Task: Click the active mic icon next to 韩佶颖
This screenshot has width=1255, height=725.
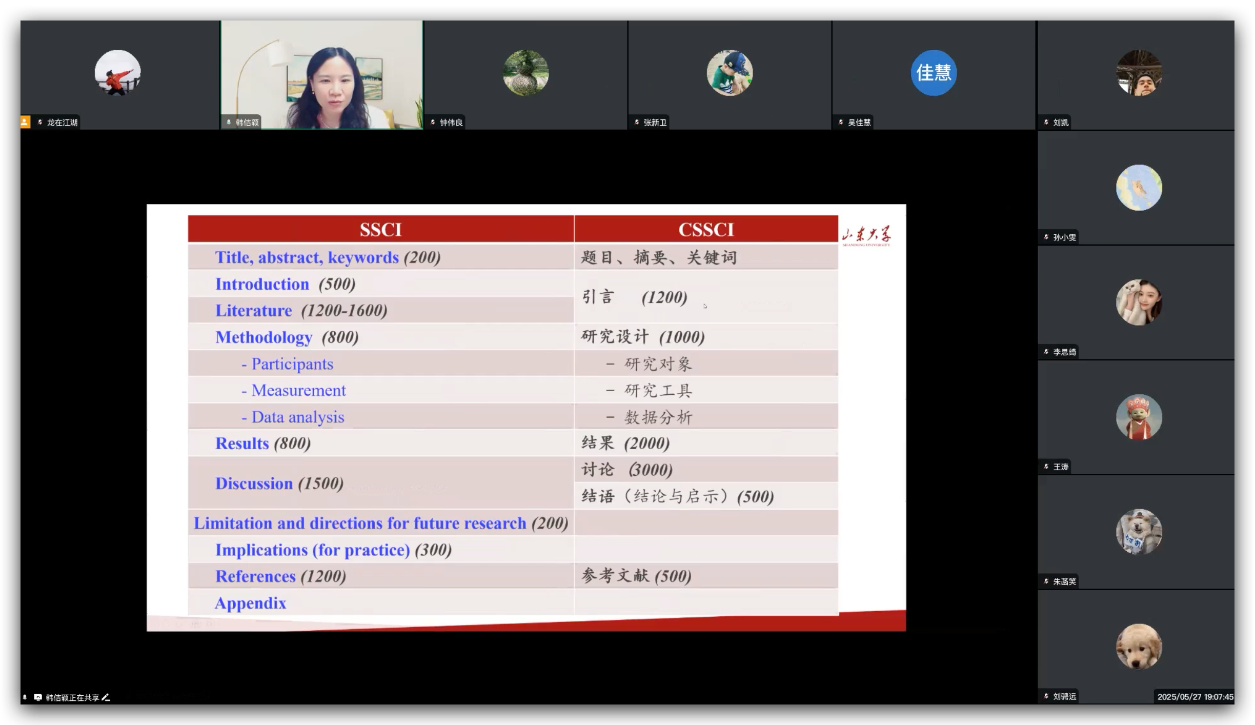Action: pyautogui.click(x=229, y=122)
